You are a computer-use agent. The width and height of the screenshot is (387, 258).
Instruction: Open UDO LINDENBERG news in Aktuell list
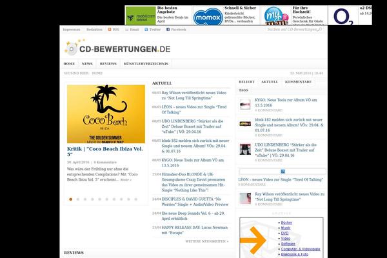192,126
